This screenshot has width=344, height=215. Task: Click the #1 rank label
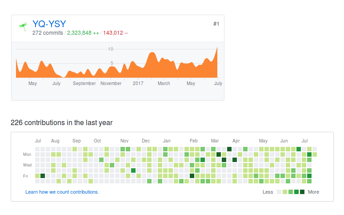tap(216, 24)
